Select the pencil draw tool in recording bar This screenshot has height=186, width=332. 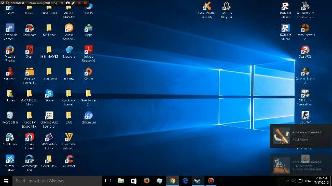coord(73,3)
